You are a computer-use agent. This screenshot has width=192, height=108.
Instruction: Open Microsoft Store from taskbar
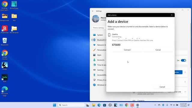pyautogui.click(x=104, y=105)
